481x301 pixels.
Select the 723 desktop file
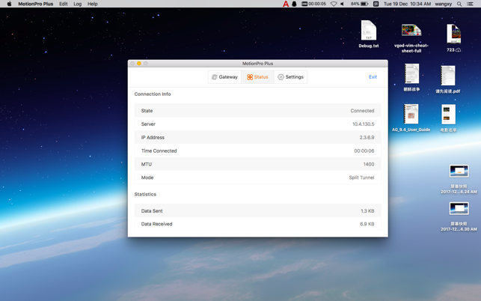454,37
